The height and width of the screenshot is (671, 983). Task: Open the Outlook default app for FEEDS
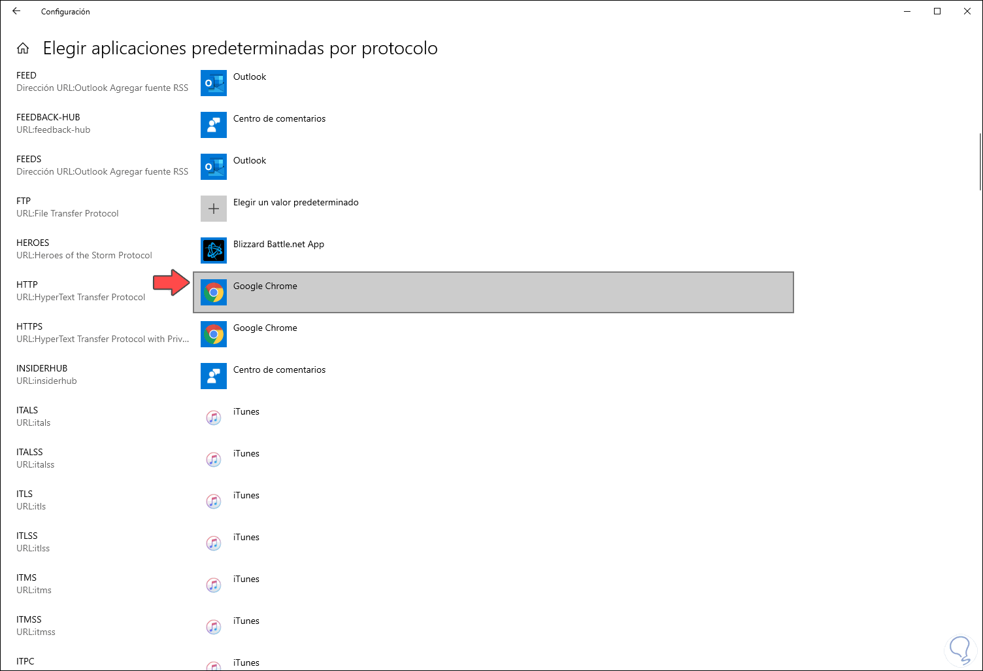(x=250, y=161)
